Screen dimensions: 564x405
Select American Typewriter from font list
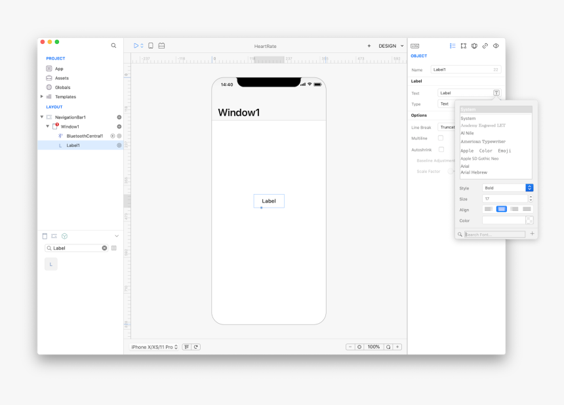point(483,142)
